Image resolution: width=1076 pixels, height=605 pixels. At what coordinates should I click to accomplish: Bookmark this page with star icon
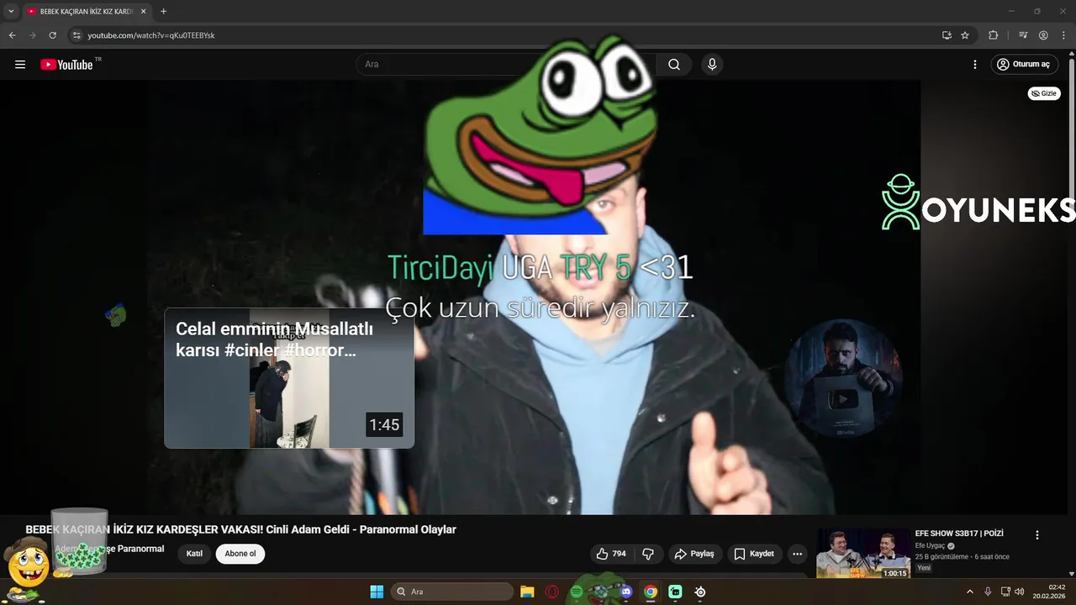pos(965,35)
